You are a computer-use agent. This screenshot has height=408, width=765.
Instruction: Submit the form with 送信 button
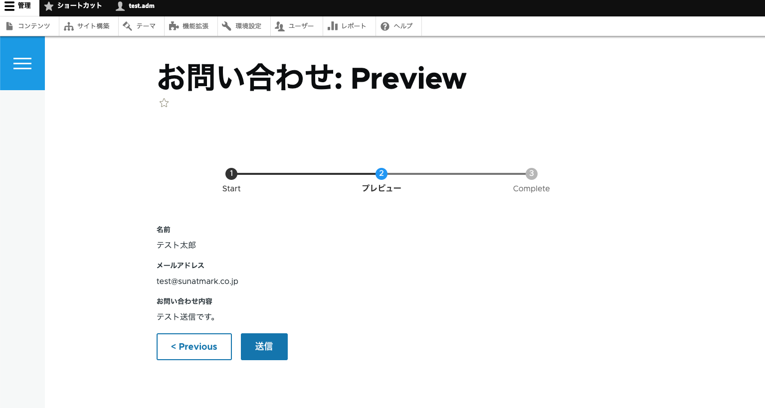[264, 347]
